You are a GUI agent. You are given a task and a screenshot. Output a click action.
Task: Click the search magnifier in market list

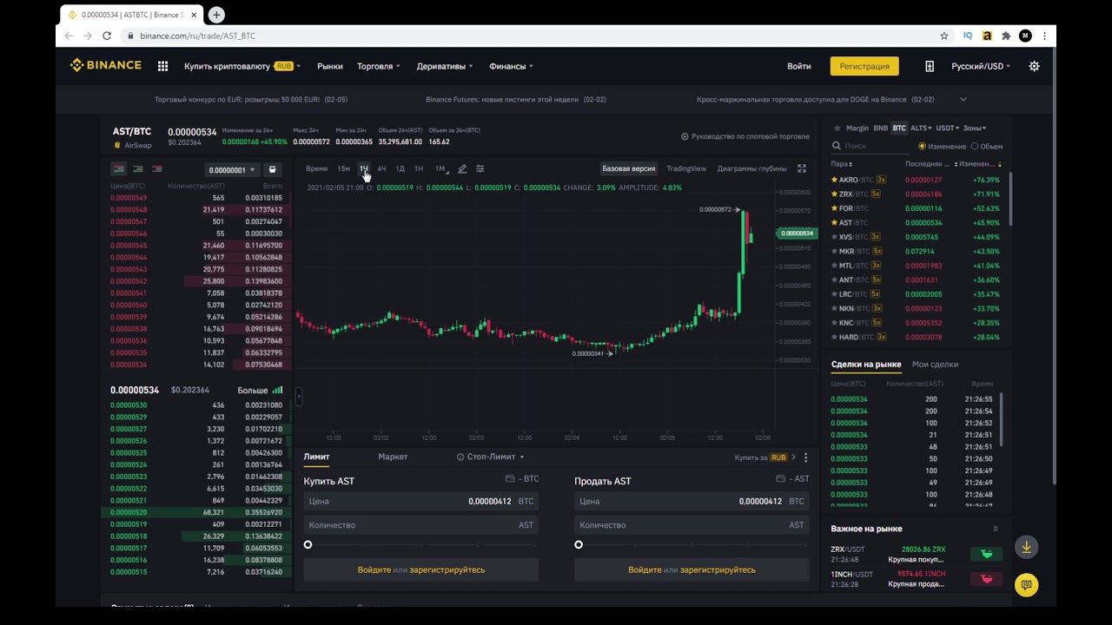coord(837,146)
